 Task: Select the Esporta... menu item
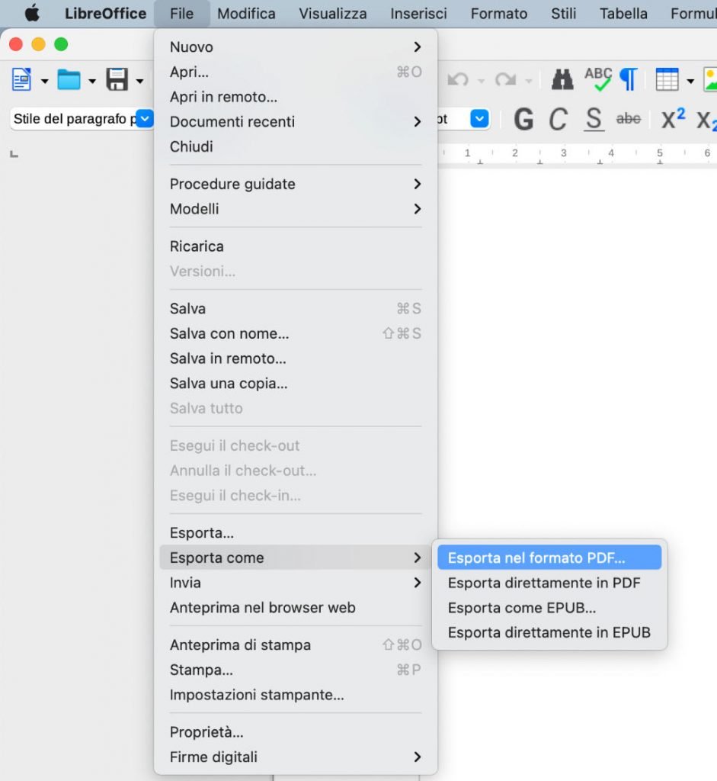(x=296, y=532)
